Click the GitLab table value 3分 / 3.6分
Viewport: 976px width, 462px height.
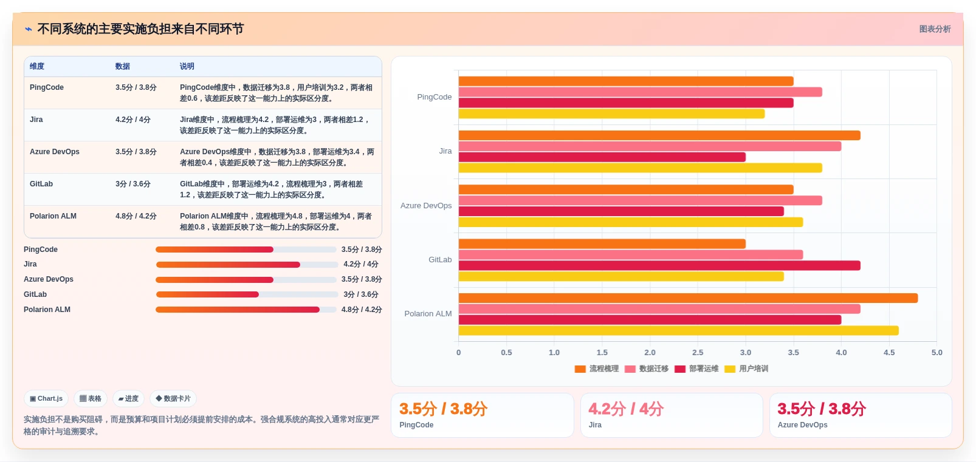[133, 184]
